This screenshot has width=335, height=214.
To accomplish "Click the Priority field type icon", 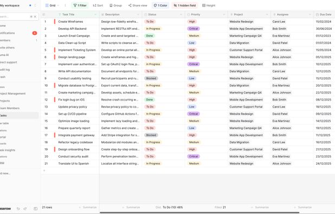I will pos(189,15).
